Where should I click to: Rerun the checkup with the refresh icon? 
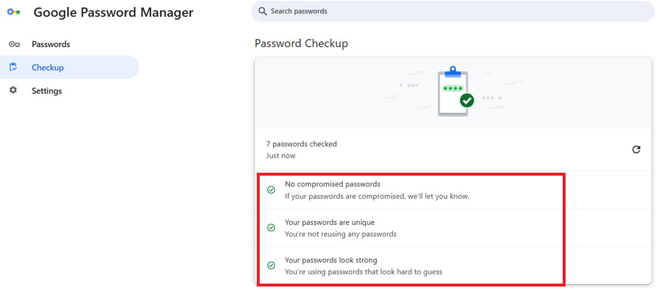(x=636, y=149)
